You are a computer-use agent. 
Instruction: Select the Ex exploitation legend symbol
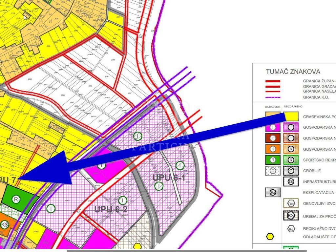[x=273, y=192]
